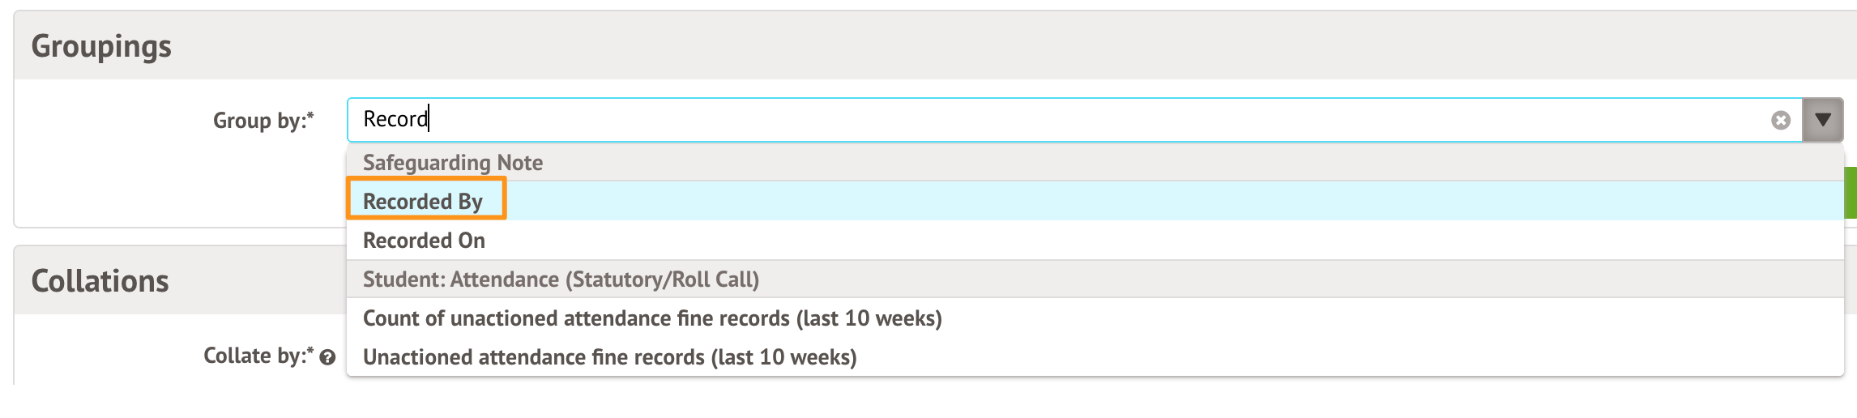
Task: Click empty space in Recorded On row
Action: point(1134,241)
